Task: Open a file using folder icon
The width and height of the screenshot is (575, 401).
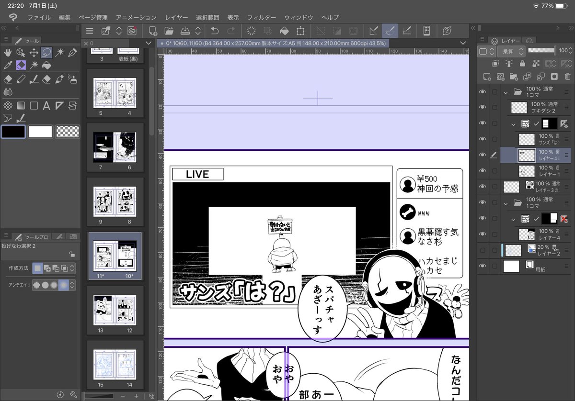Action: pyautogui.click(x=169, y=31)
